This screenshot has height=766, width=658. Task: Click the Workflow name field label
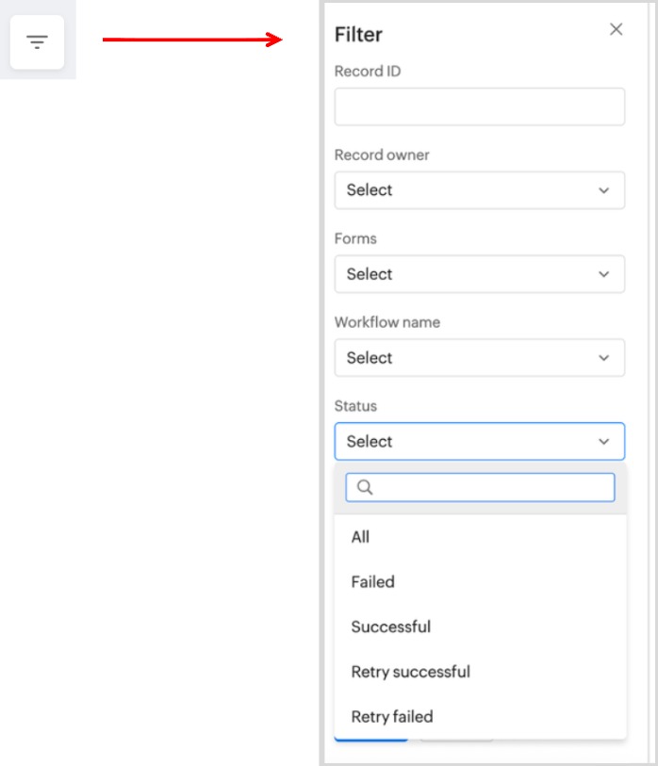tap(387, 322)
